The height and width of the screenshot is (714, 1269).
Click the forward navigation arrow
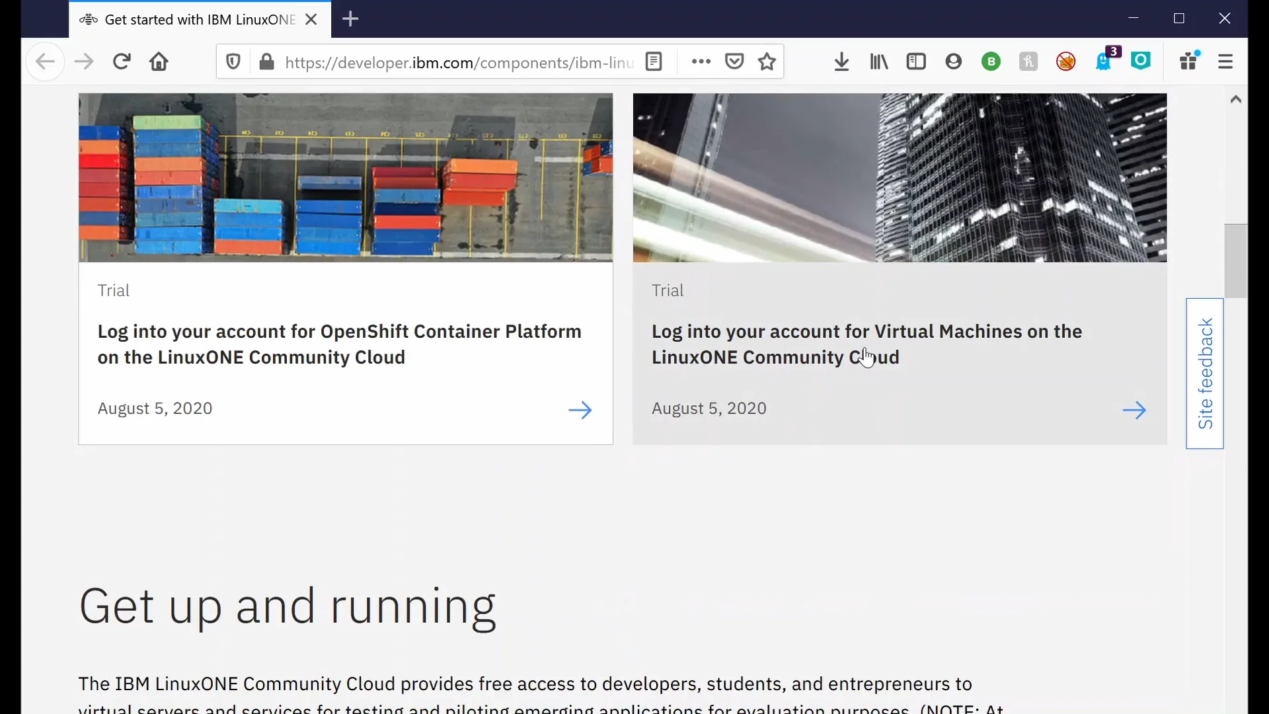pyautogui.click(x=84, y=62)
